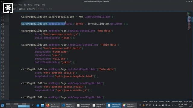
Task: Click the show desktop button at taskbar end
Action: point(190,105)
